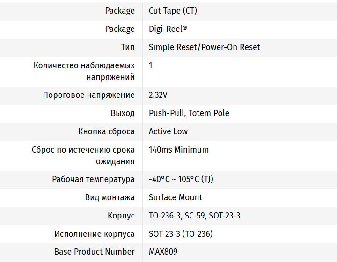Click the "Кнопка сброса" label
Screen dimensions: 337x262
tap(106, 131)
